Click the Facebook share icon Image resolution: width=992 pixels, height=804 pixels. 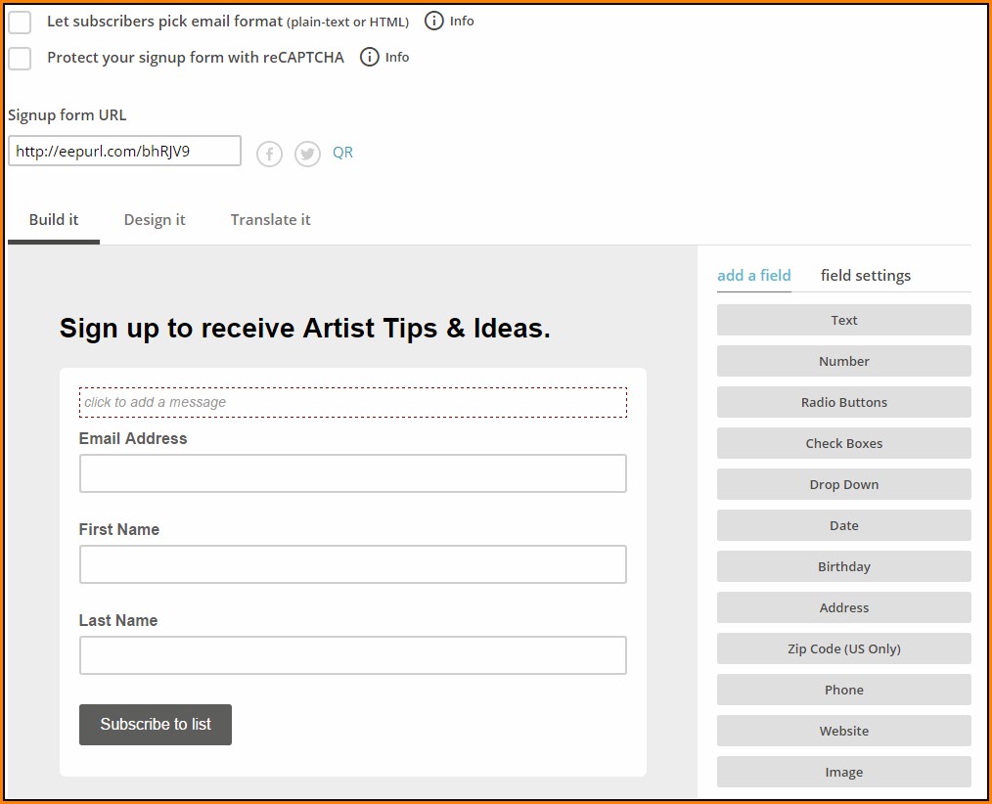click(x=269, y=154)
